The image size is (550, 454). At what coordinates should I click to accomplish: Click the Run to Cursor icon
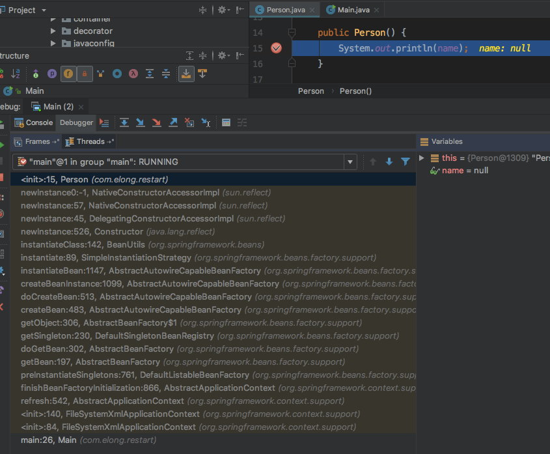206,122
